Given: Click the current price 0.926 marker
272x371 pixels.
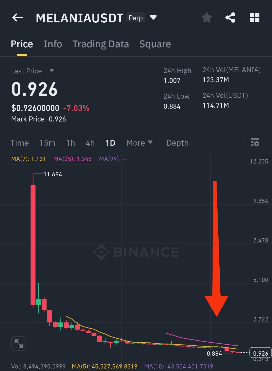Looking at the screenshot, I should point(260,353).
